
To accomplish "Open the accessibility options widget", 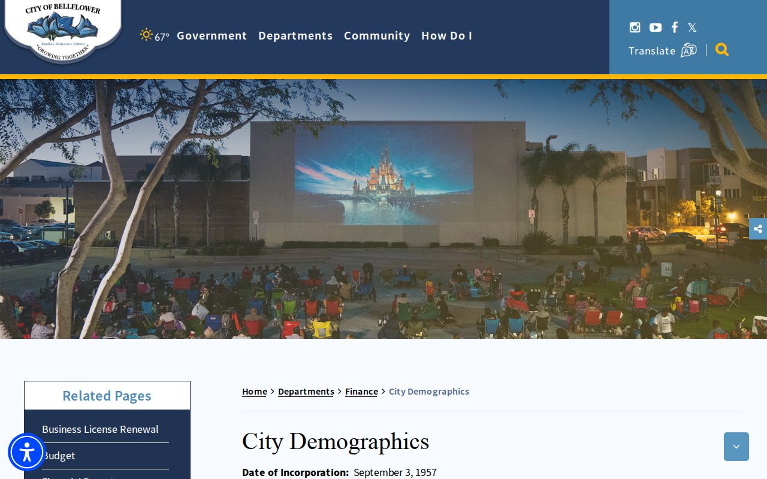I will [x=26, y=452].
